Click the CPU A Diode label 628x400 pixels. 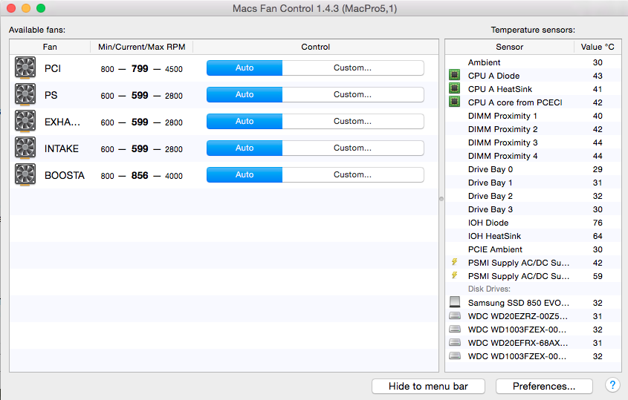pos(493,76)
